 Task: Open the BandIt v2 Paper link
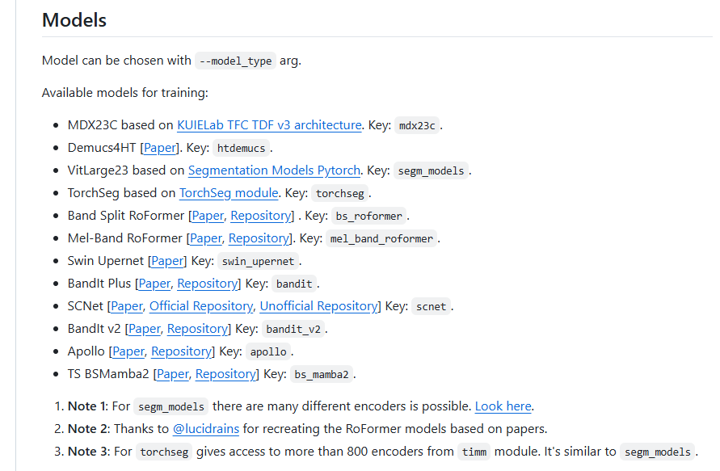pos(145,329)
